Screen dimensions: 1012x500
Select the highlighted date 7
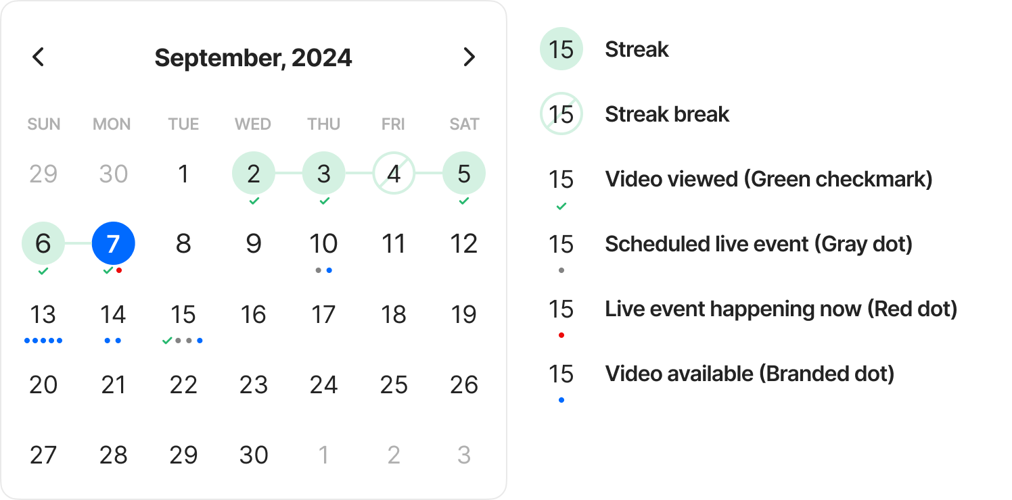tap(114, 244)
